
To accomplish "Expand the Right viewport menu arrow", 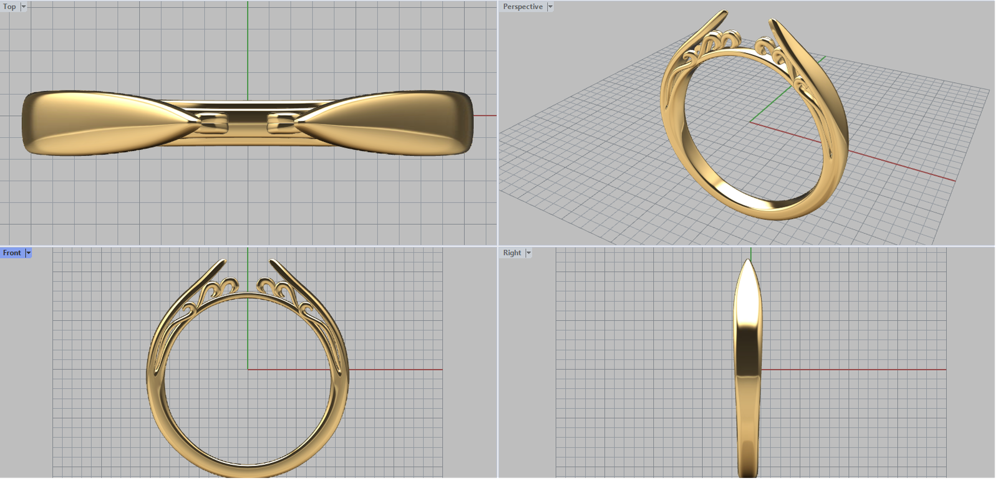I will click(528, 253).
